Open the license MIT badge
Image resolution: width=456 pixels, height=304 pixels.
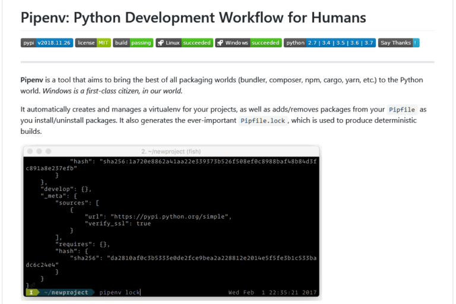click(93, 43)
